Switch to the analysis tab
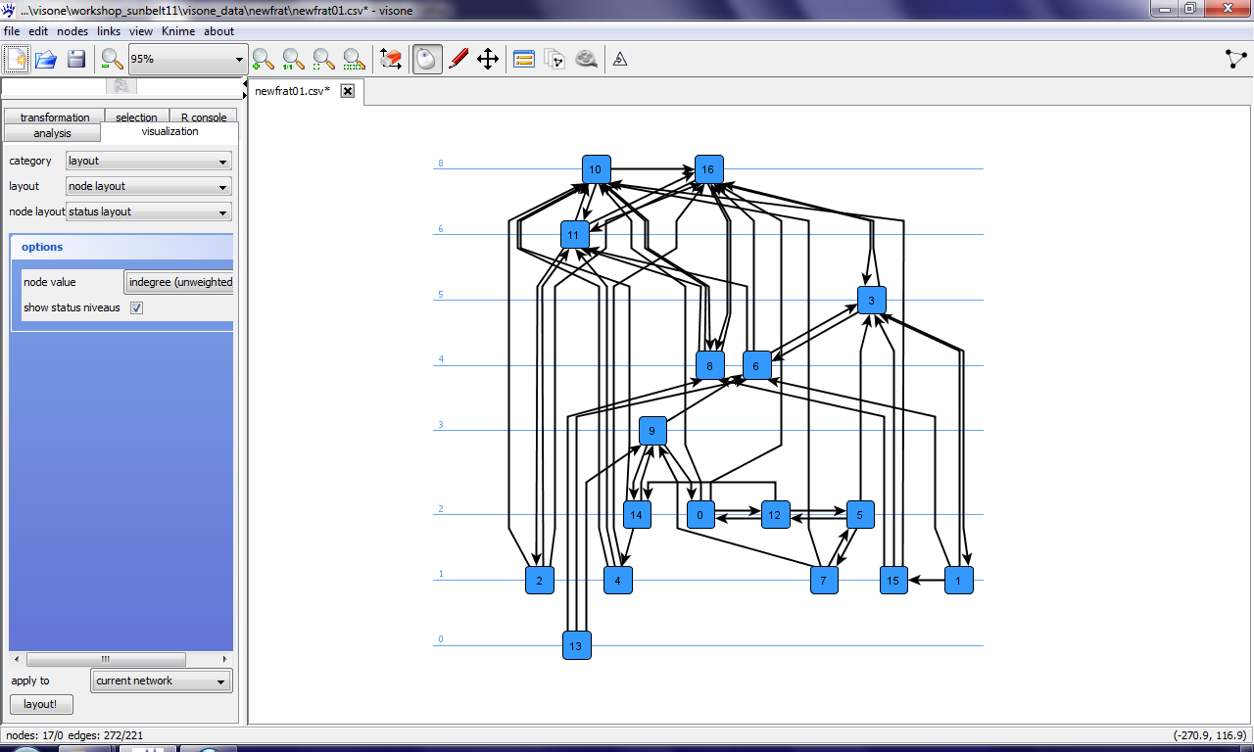Viewport: 1254px width, 752px height. pyautogui.click(x=52, y=133)
